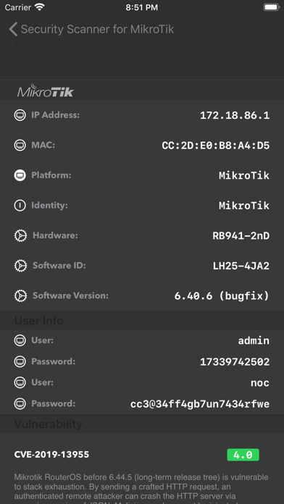This screenshot has width=284, height=504.
Task: Click the gear icon beside Hardware
Action: coord(20,236)
